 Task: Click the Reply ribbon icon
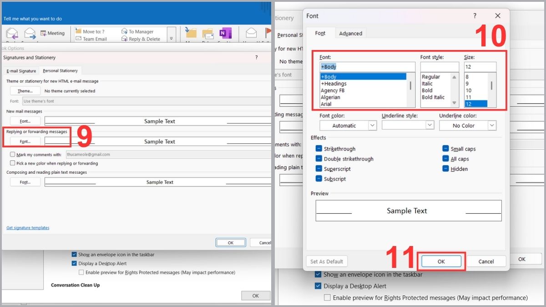pos(12,34)
